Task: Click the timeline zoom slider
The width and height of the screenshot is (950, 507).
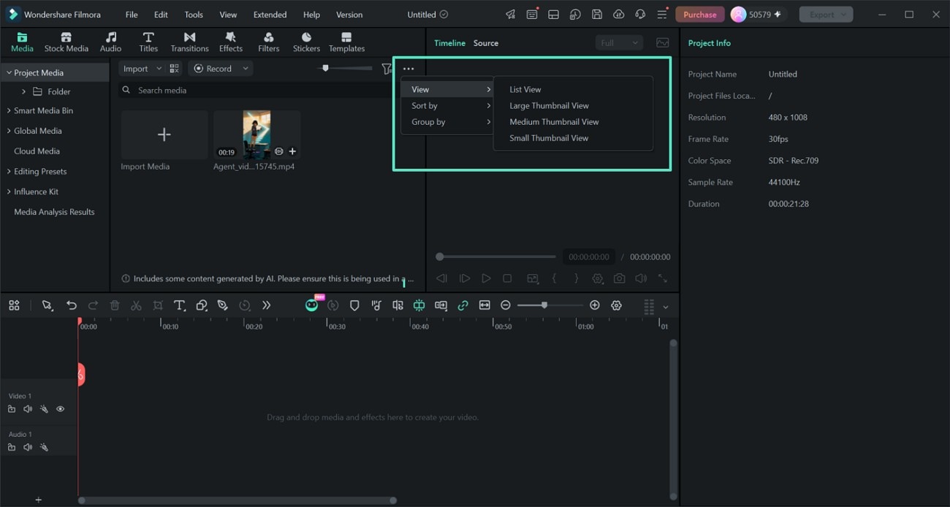Action: [x=550, y=305]
